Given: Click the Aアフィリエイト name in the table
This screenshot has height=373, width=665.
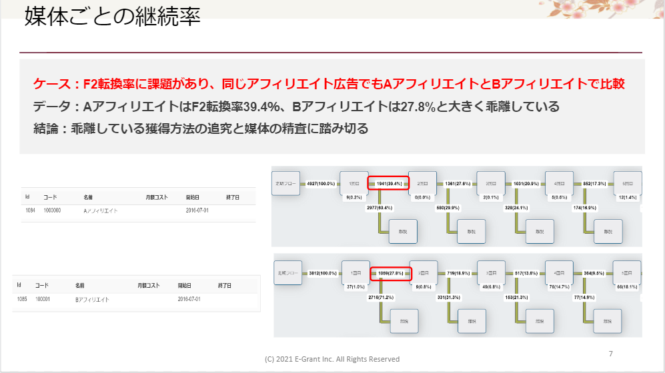Looking at the screenshot, I should tap(101, 210).
